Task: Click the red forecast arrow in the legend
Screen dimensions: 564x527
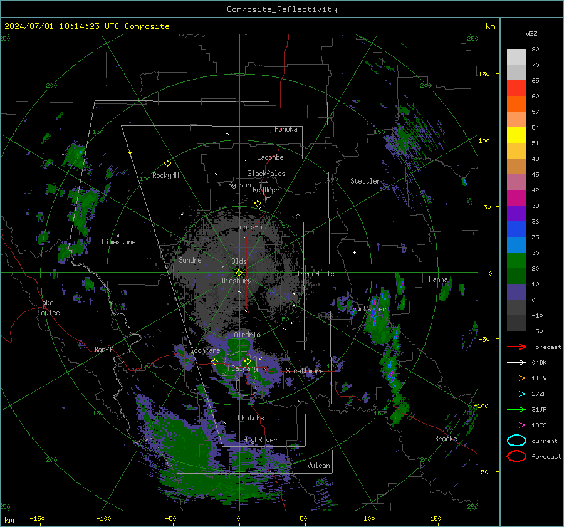Action: [x=516, y=347]
